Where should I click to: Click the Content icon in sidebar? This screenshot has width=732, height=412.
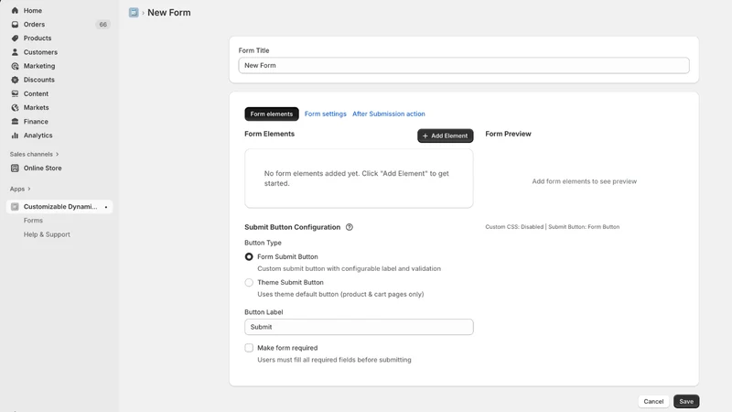(x=15, y=93)
